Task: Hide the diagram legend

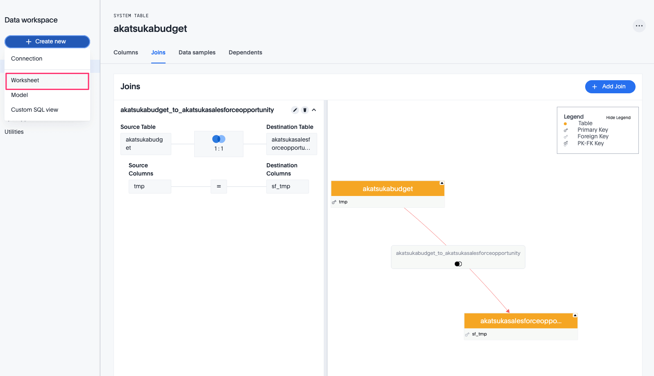Action: (618, 118)
